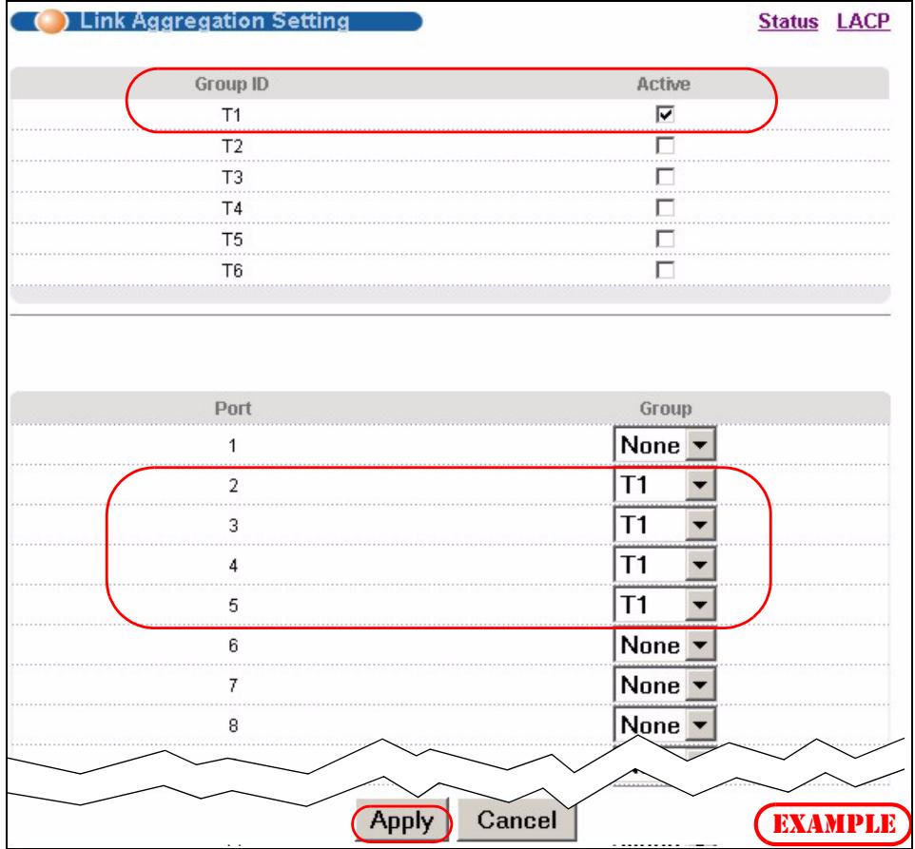Click the Group column header
Image resolution: width=915 pixels, height=849 pixels.
click(x=665, y=408)
